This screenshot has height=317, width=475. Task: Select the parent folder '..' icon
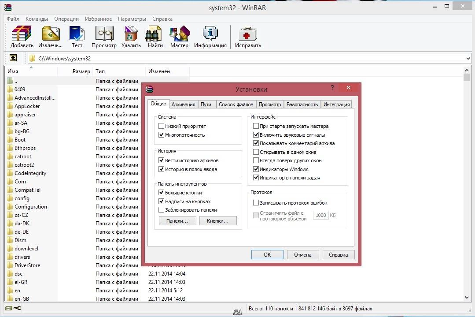[x=10, y=81]
